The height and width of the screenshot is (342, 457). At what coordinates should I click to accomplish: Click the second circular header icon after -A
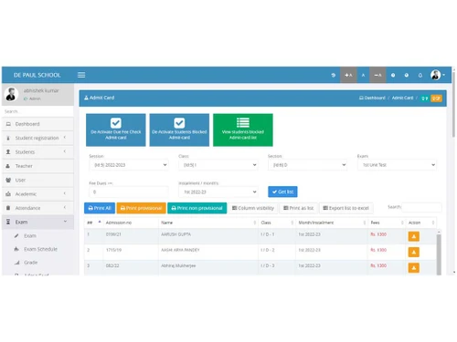point(407,75)
